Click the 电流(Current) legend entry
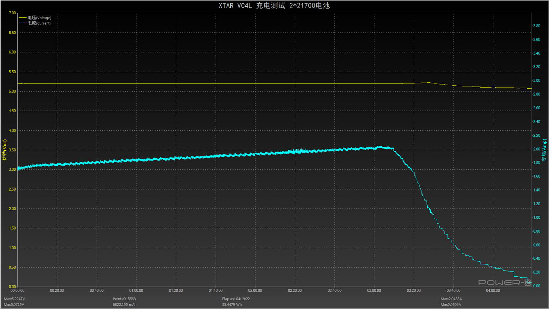Image resolution: width=549 pixels, height=309 pixels. (x=35, y=23)
